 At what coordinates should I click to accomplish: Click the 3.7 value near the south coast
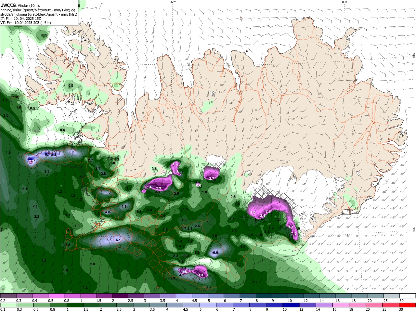(198, 279)
